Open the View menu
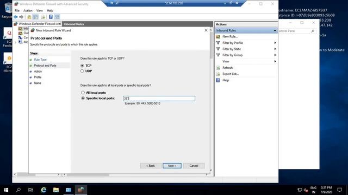Screen dimensions: 348x195 tap(40, 11)
